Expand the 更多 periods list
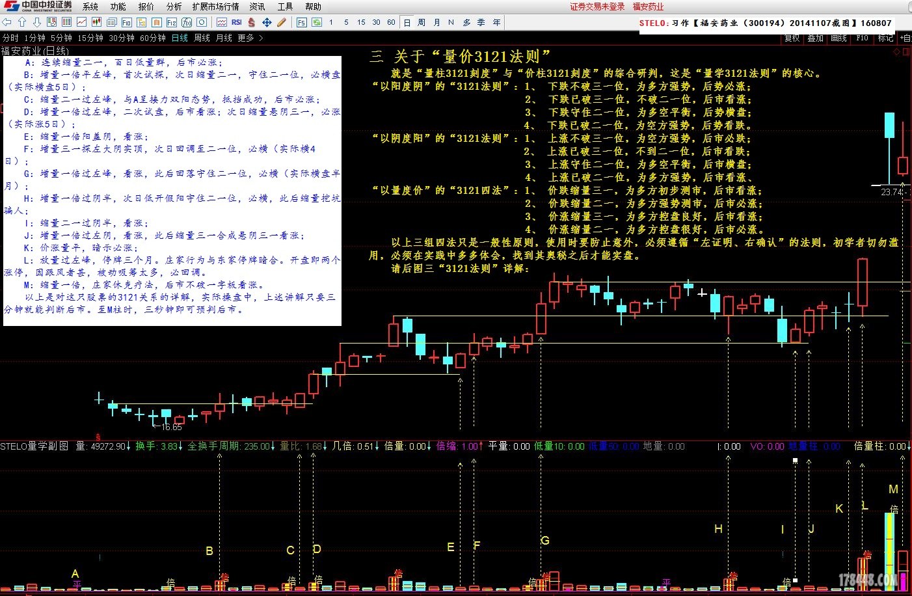The height and width of the screenshot is (596, 912). 250,38
